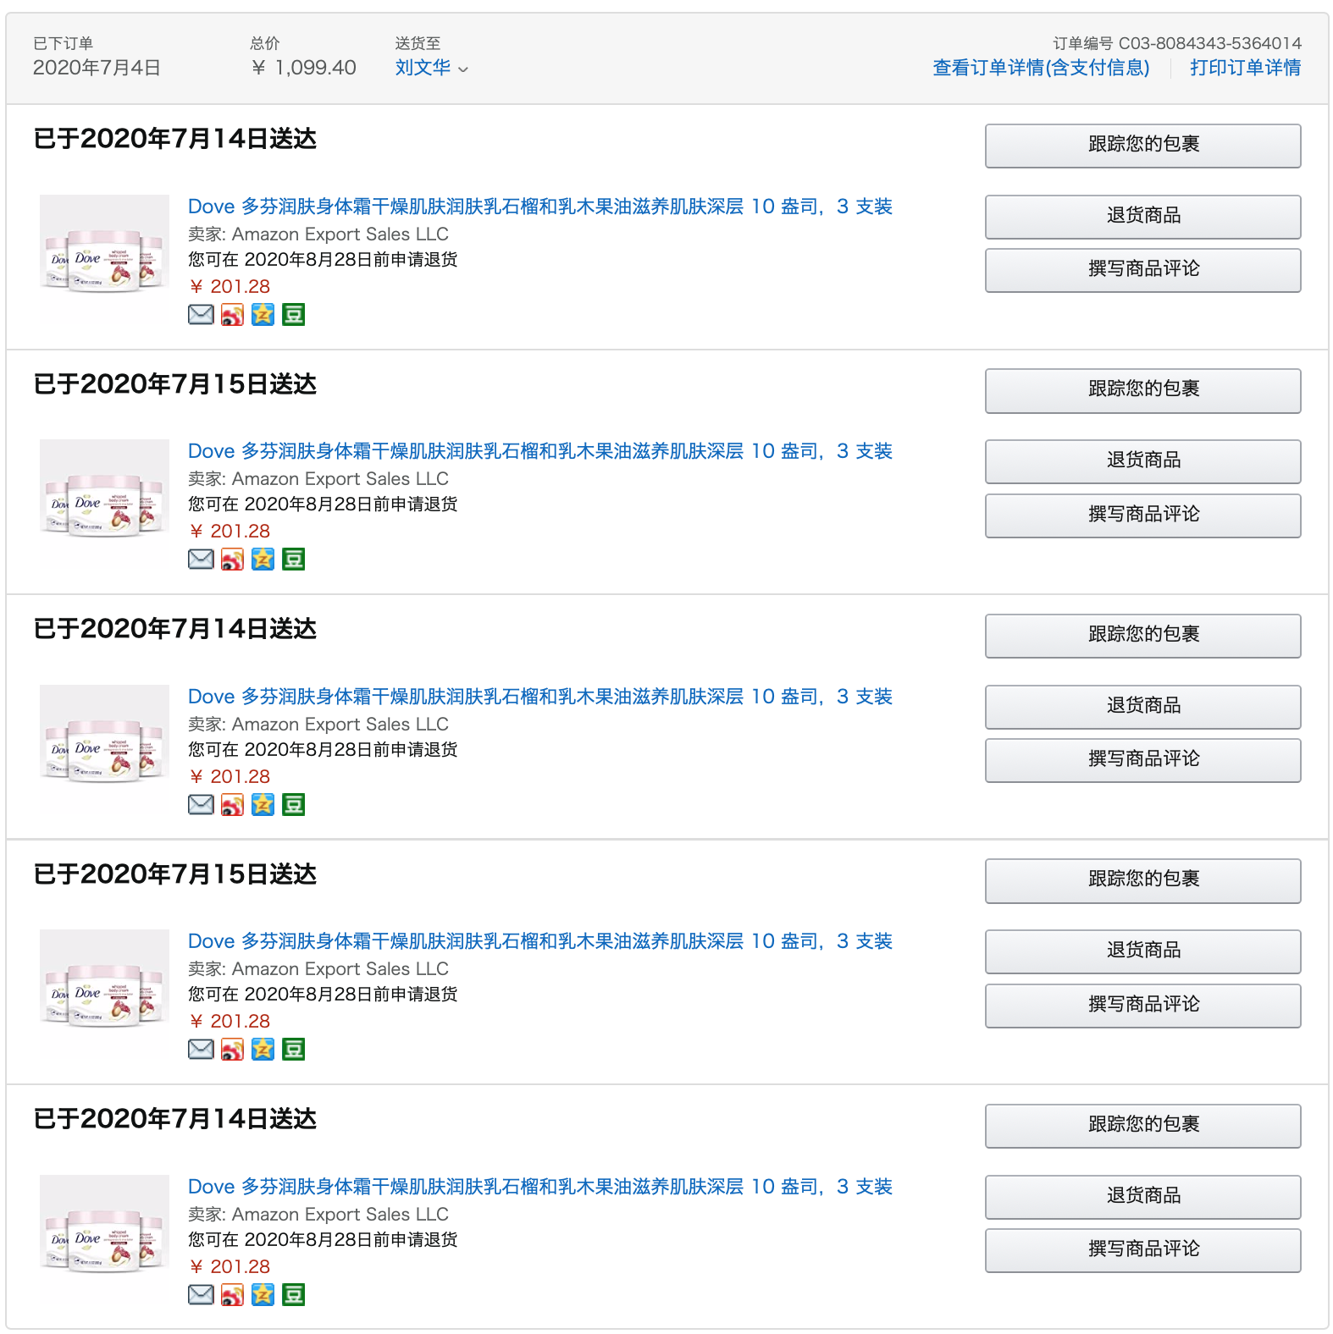
Task: Share the first Dove item on Weibo
Action: click(232, 315)
